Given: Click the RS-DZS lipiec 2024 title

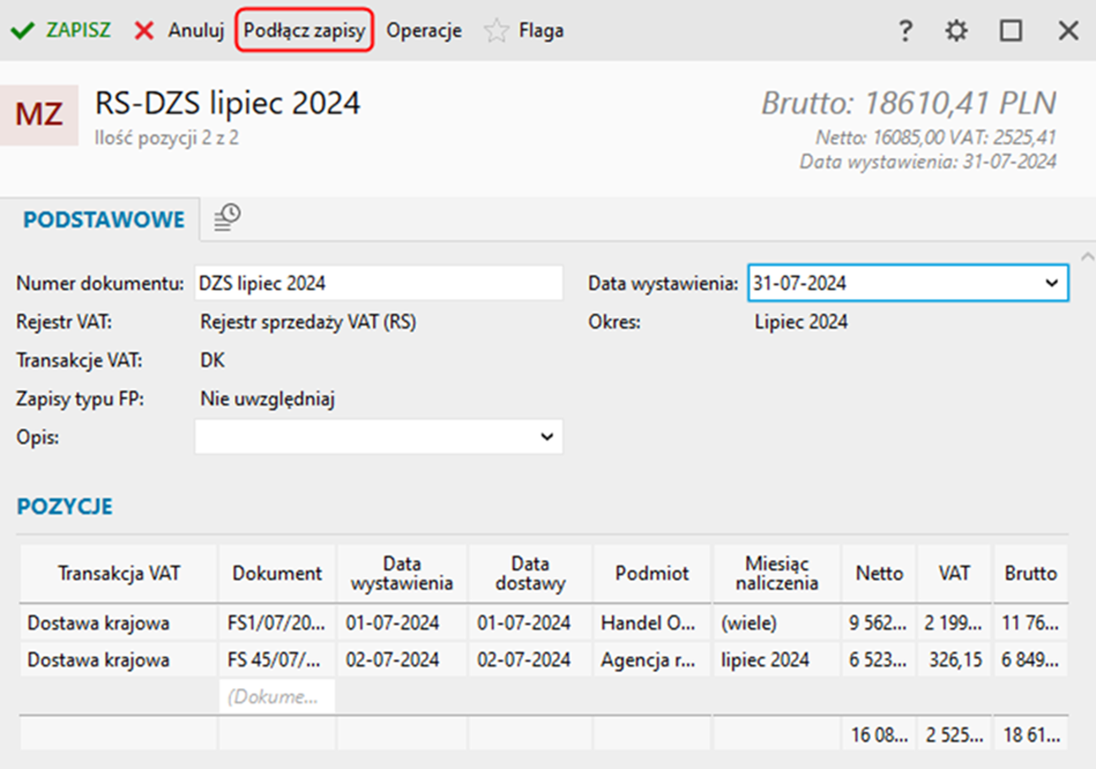Looking at the screenshot, I should coord(228,103).
